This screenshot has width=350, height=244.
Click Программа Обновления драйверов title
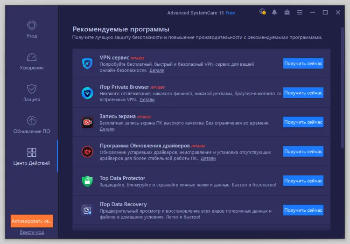145,146
